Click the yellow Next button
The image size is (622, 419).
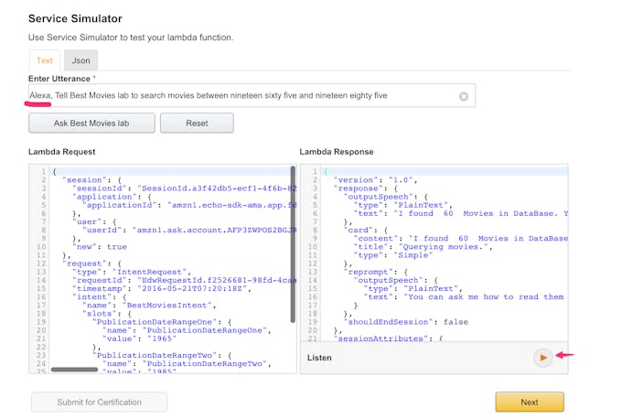(529, 402)
